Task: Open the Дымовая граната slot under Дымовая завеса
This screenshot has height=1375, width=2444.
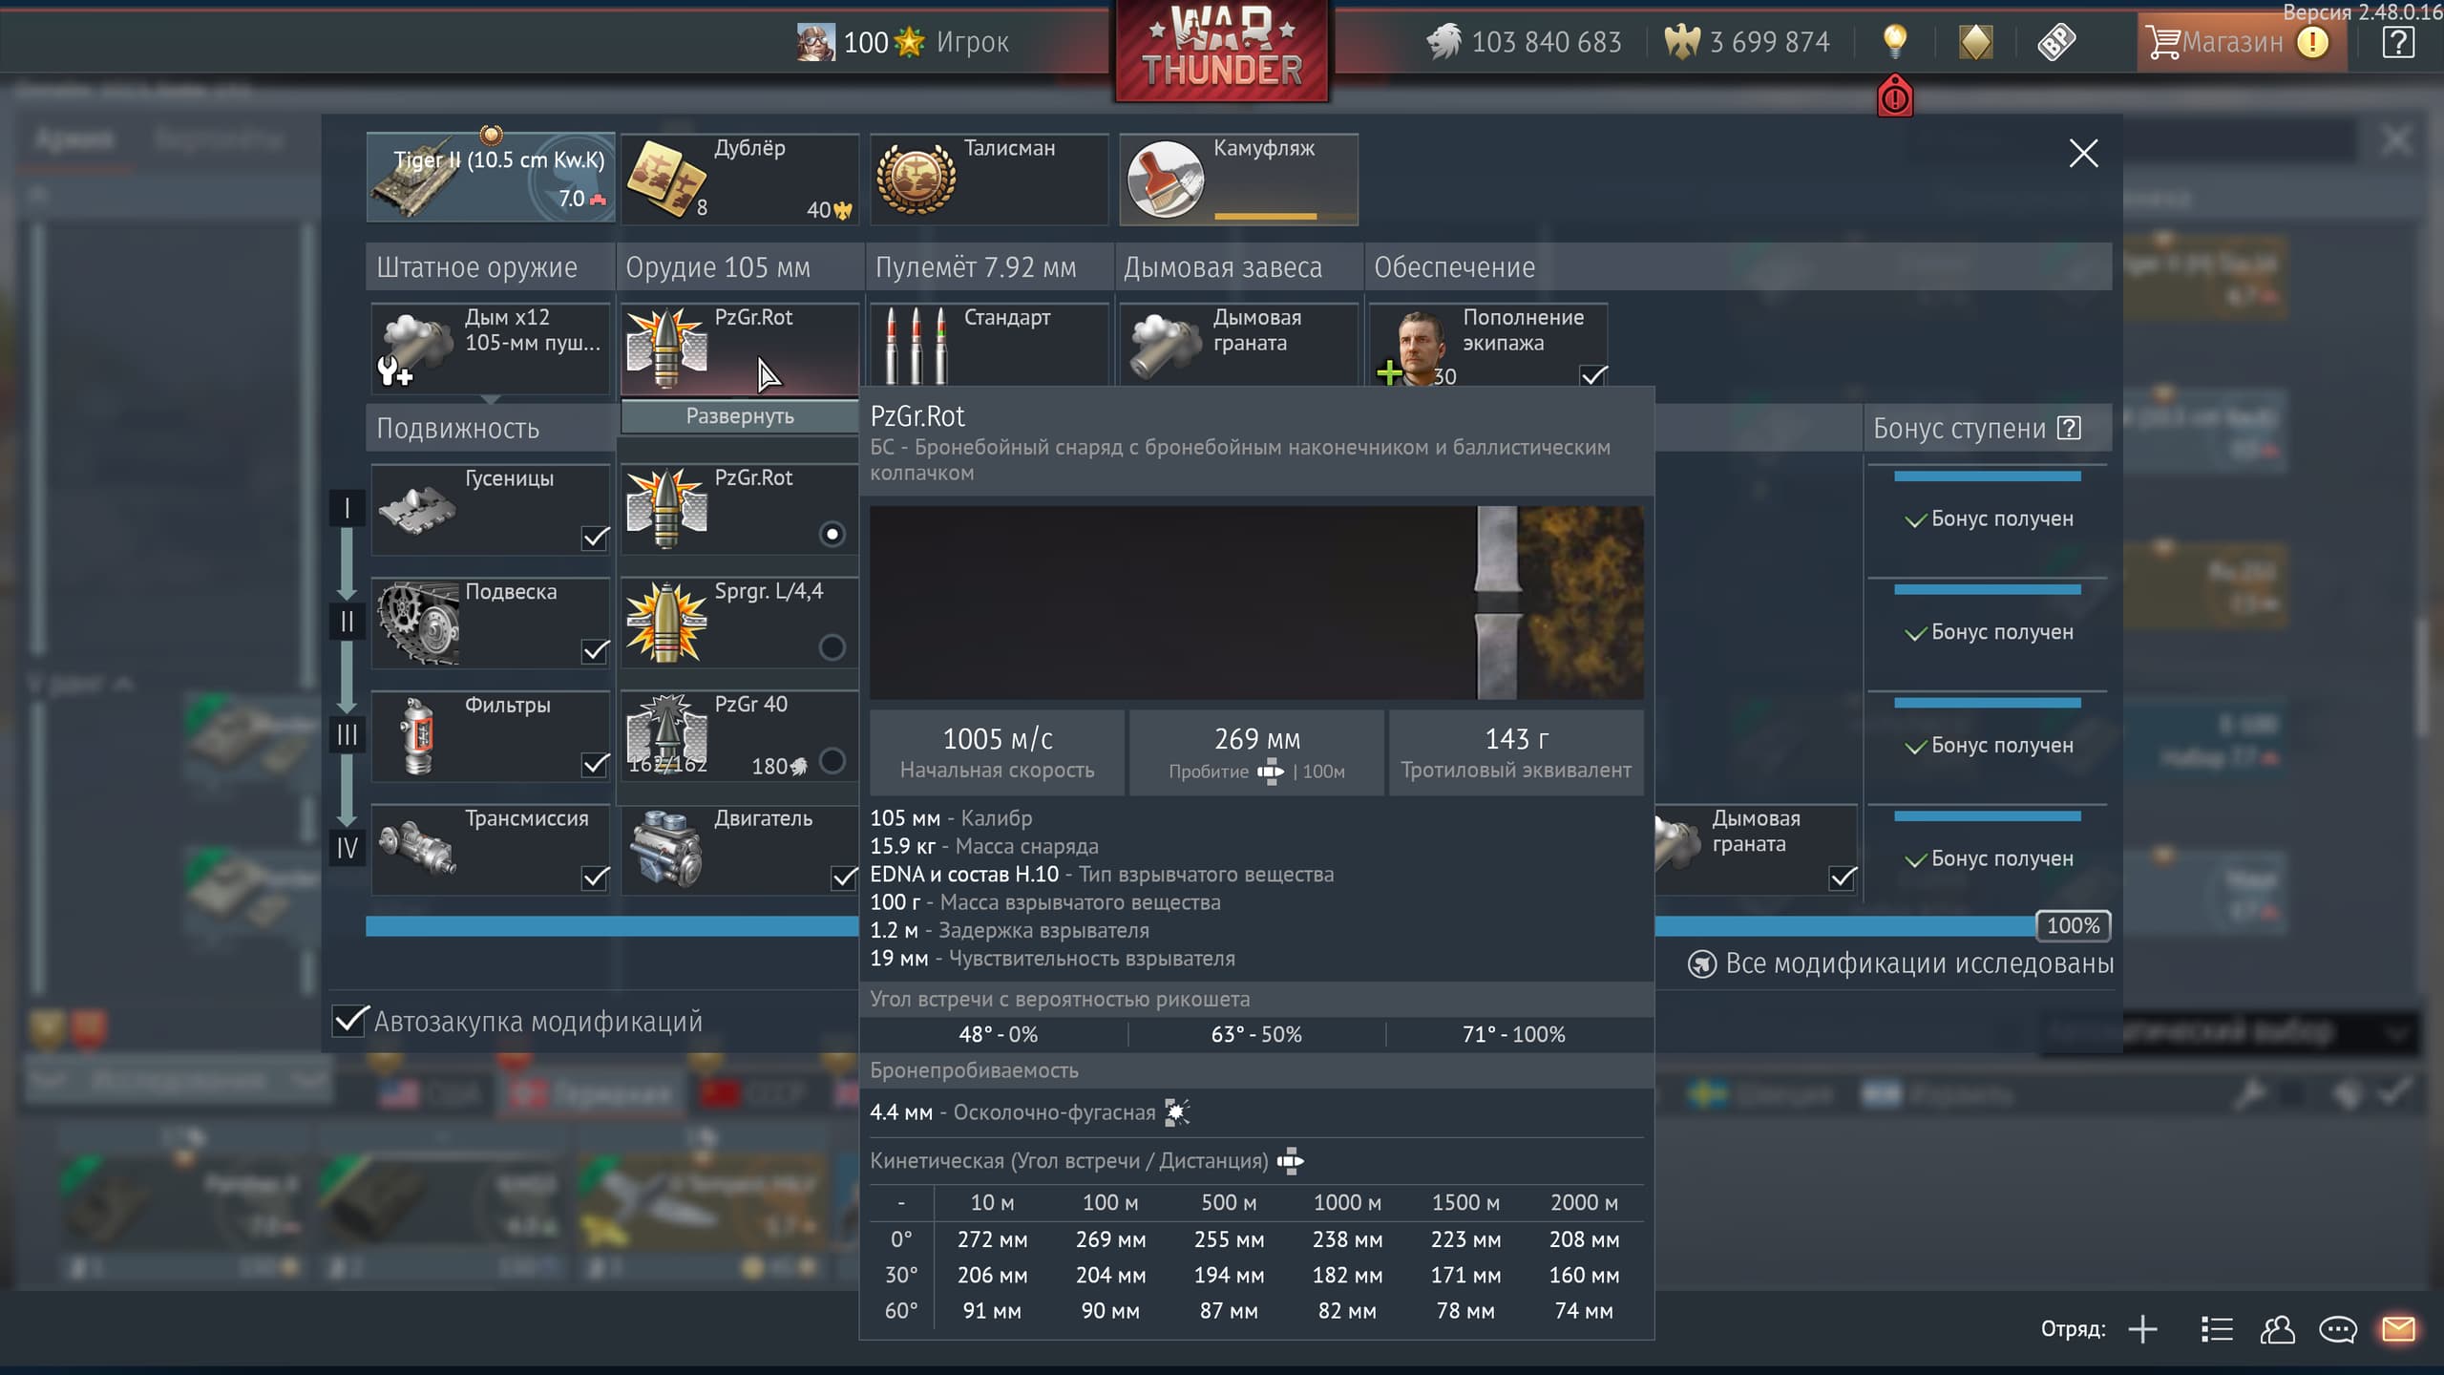Action: [x=1238, y=345]
